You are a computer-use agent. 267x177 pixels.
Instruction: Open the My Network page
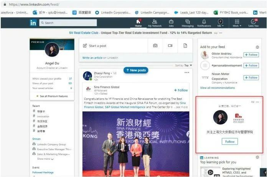coord(155,23)
